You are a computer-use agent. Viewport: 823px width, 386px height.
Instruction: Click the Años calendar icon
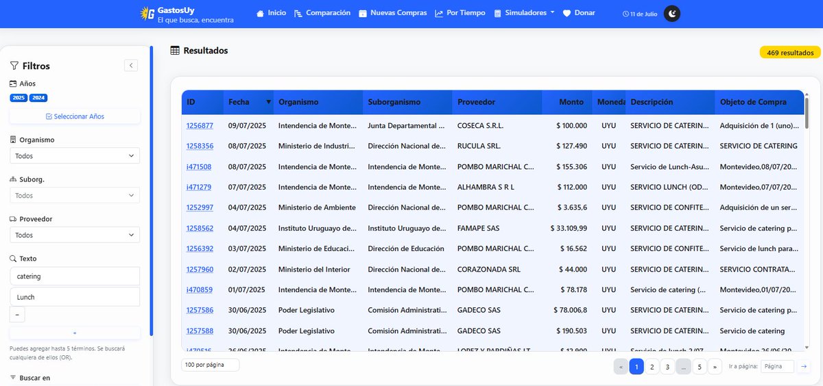[x=13, y=83]
